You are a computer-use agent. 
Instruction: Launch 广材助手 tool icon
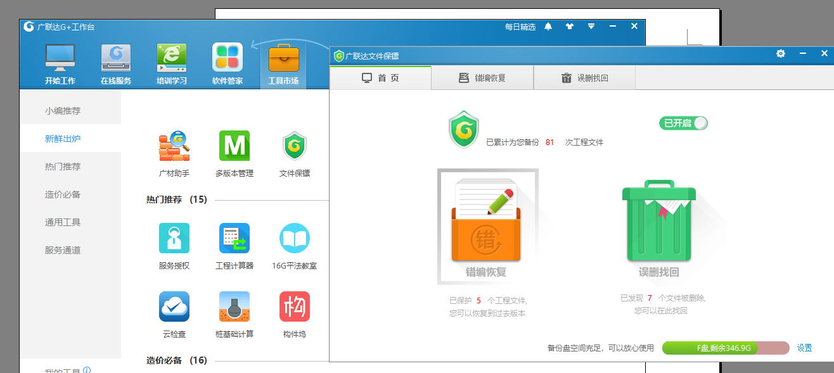click(x=174, y=146)
